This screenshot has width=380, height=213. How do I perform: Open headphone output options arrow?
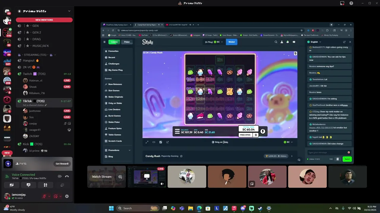pyautogui.click(x=61, y=196)
